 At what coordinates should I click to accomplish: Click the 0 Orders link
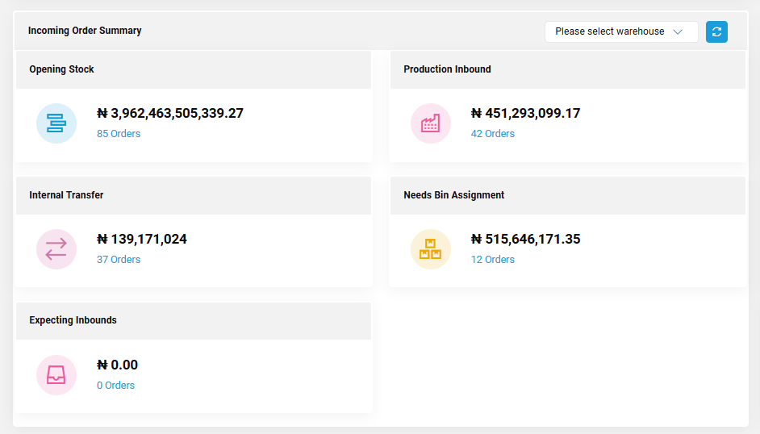tap(115, 386)
